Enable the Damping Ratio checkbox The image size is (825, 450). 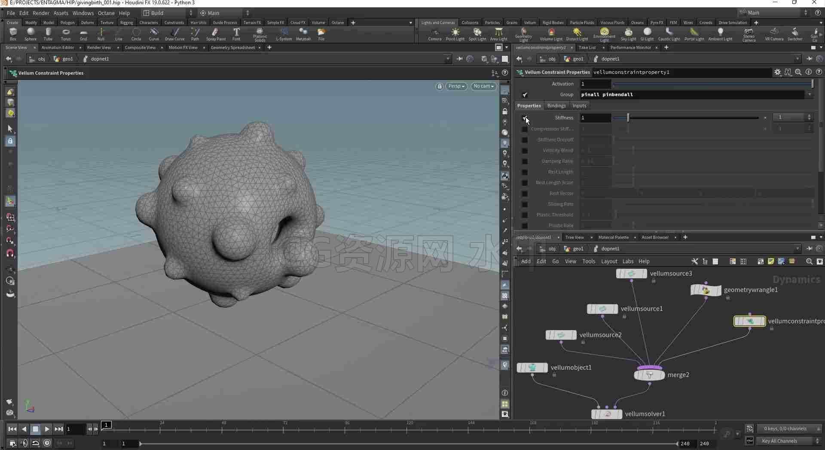(525, 161)
